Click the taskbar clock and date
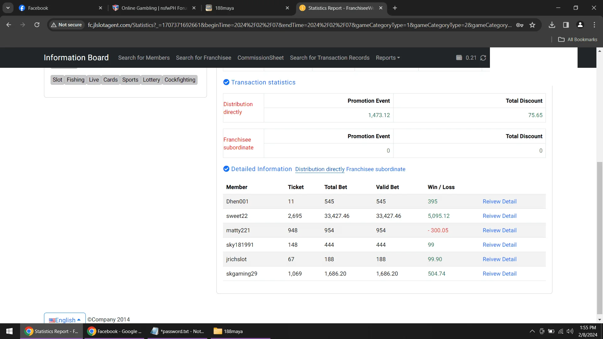 (x=588, y=331)
